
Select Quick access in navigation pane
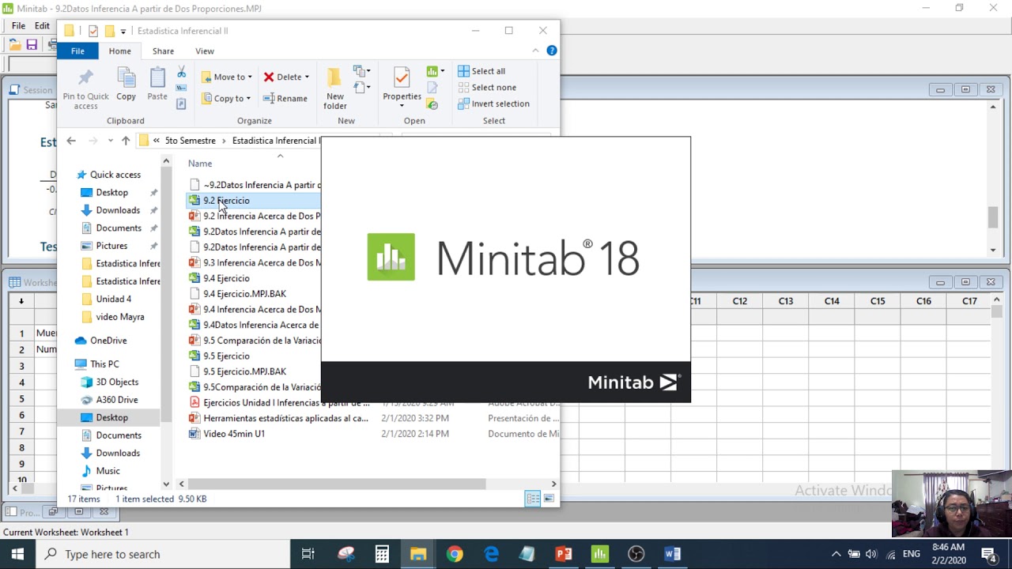pyautogui.click(x=115, y=175)
